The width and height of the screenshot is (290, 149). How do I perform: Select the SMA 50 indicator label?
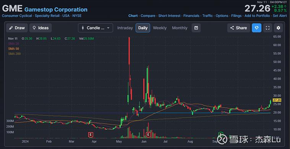[x=13, y=49]
